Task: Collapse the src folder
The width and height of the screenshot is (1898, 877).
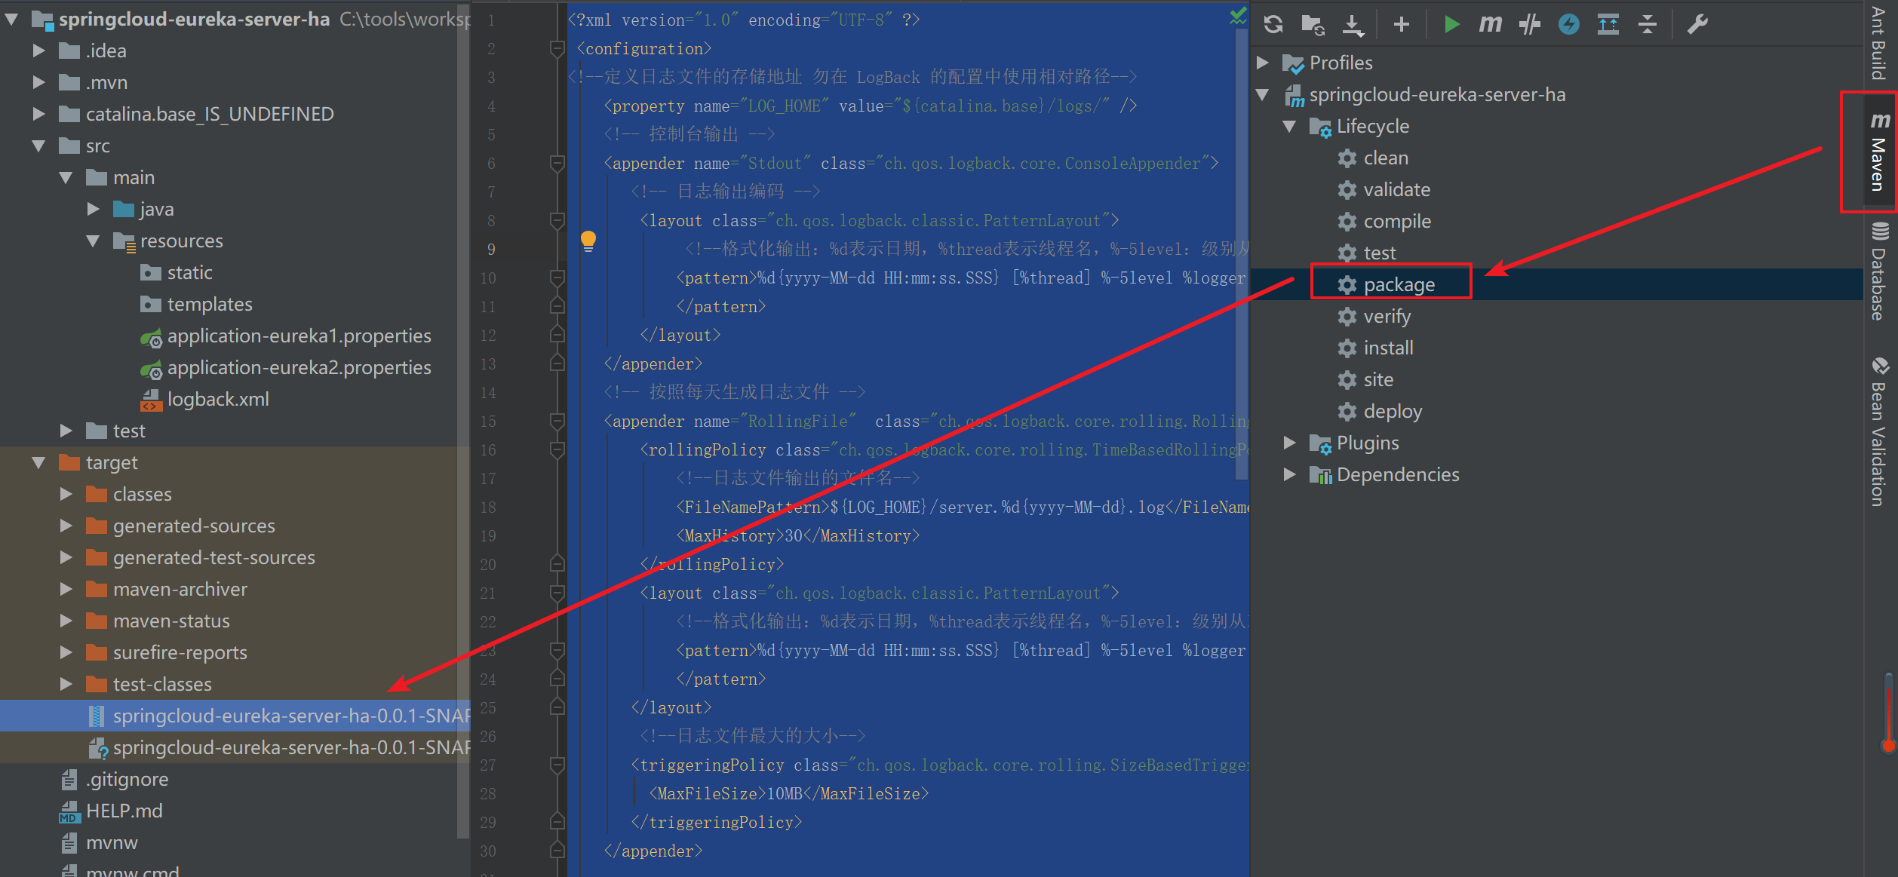Action: point(38,146)
